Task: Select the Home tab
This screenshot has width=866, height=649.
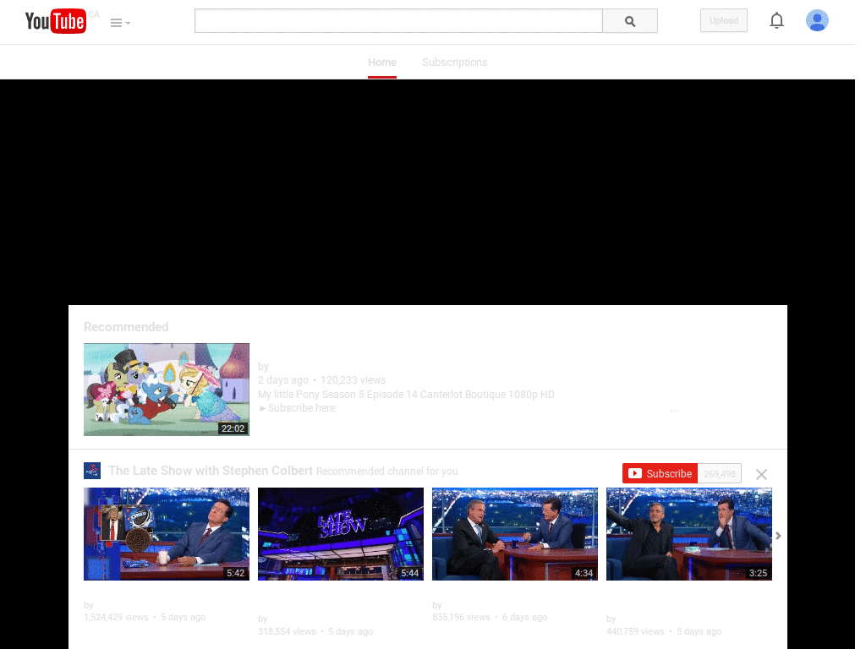Action: pyautogui.click(x=382, y=62)
